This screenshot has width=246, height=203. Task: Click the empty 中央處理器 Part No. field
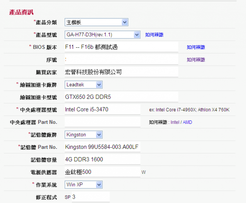coord(103,122)
